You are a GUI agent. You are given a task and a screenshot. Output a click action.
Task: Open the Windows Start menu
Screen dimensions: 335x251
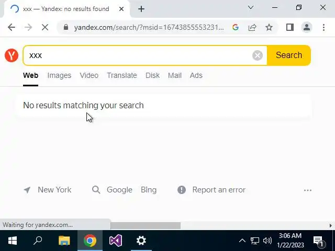click(13, 241)
